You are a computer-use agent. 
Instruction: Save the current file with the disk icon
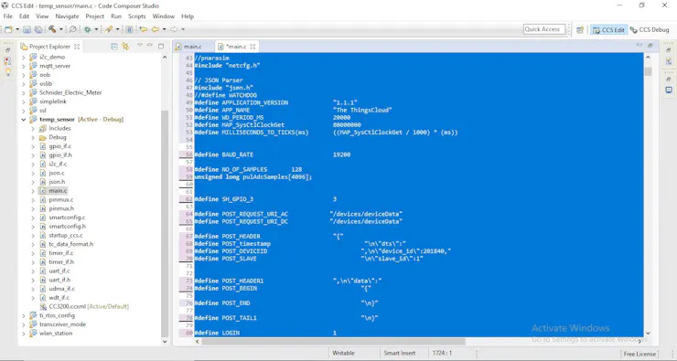pos(27,29)
